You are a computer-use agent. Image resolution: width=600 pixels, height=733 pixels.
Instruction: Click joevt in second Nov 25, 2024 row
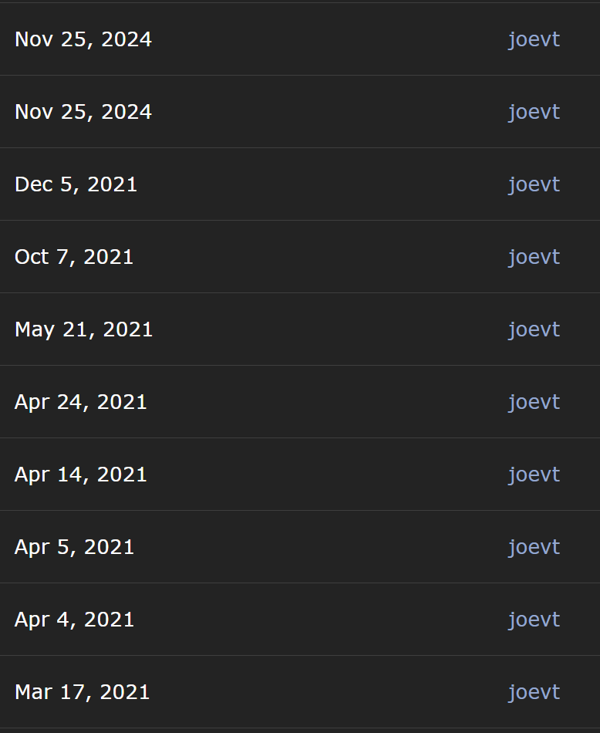[534, 112]
